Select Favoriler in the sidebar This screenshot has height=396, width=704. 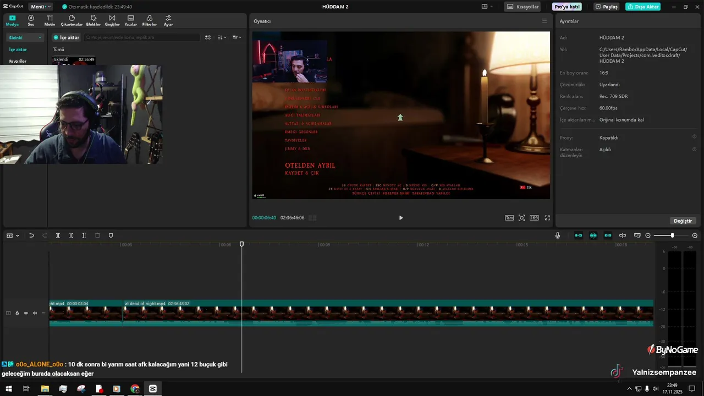click(18, 61)
